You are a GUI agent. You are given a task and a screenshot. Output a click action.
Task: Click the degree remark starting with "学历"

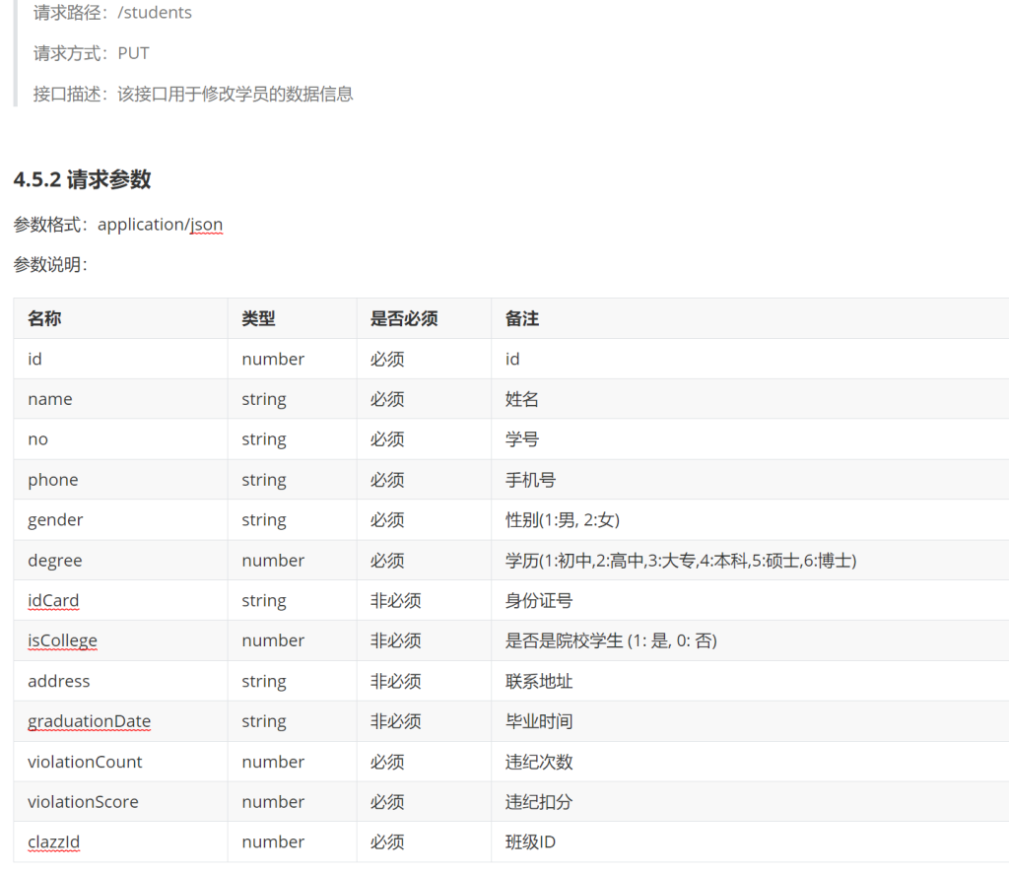[680, 561]
